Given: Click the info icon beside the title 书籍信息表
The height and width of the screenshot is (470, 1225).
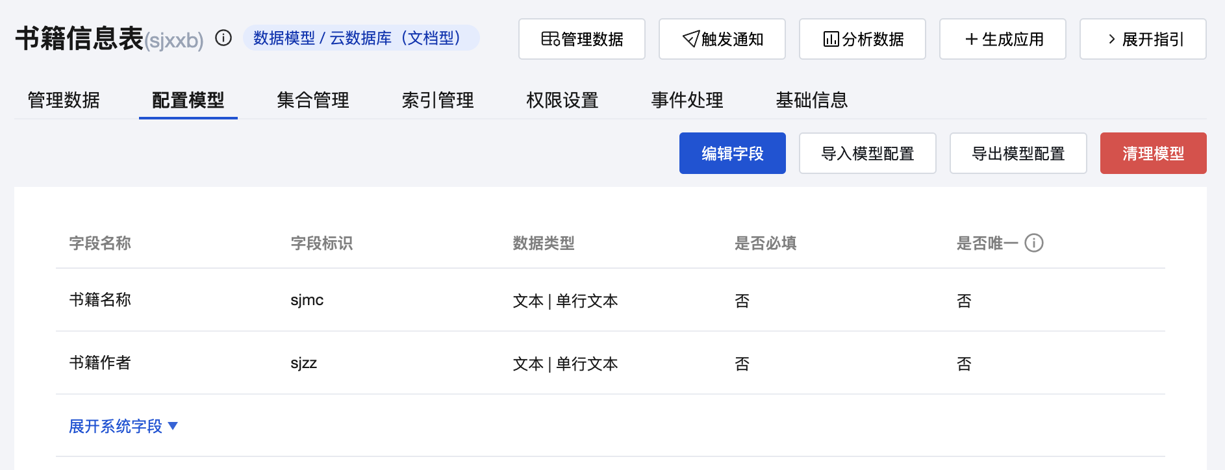Looking at the screenshot, I should [223, 38].
